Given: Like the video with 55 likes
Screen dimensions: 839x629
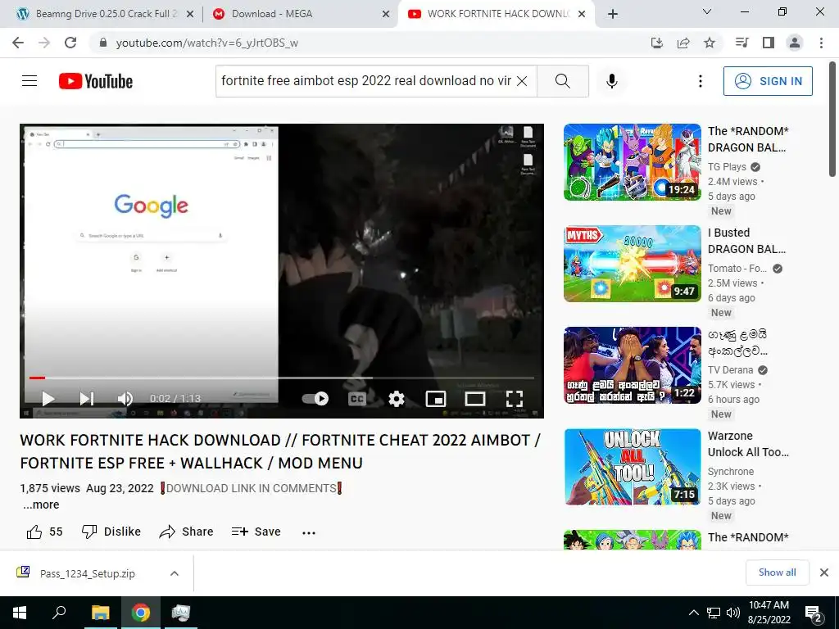Looking at the screenshot, I should (x=44, y=532).
